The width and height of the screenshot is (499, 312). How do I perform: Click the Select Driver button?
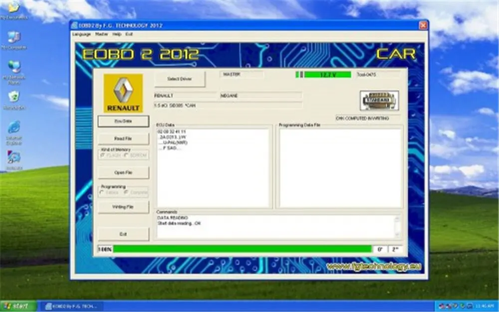(180, 79)
